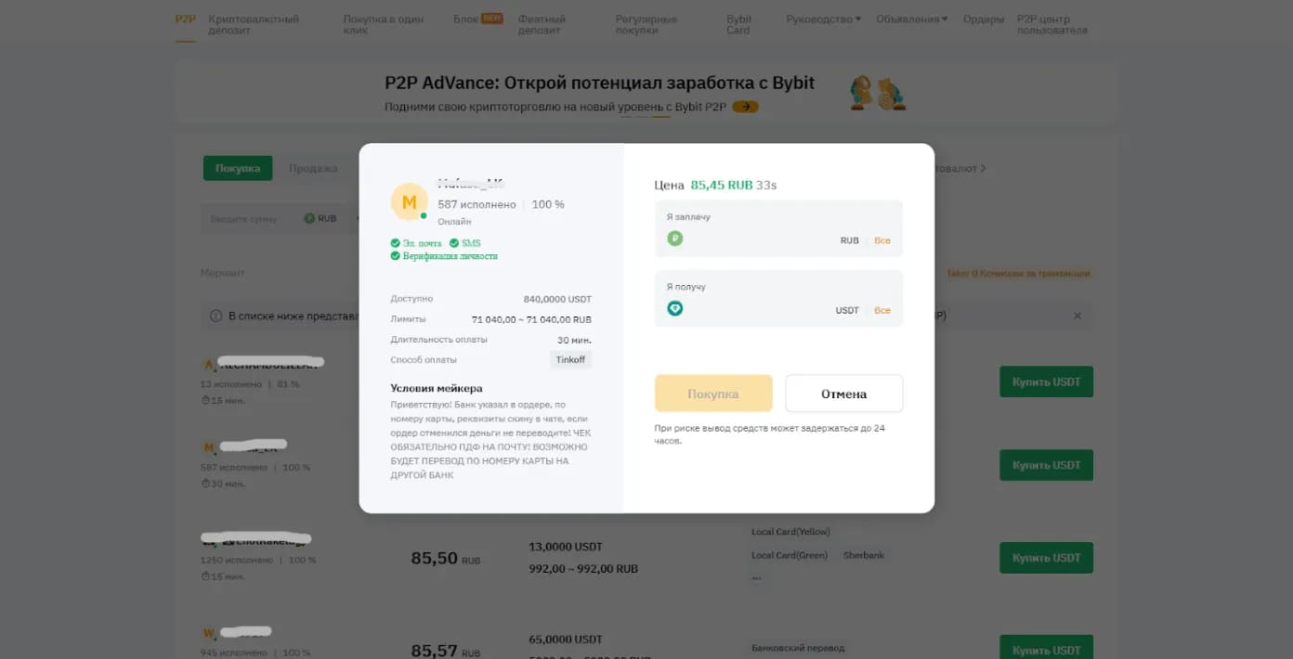The image size is (1293, 659).
Task: Click the arrow icon on the P2P AdVance banner
Action: coord(745,107)
